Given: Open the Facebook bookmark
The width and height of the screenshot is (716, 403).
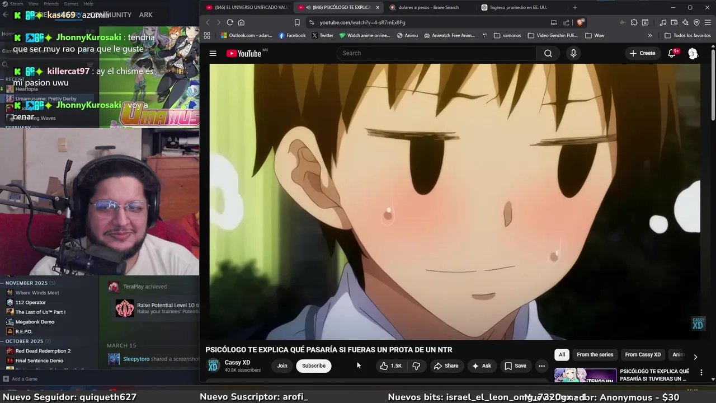Looking at the screenshot, I should pyautogui.click(x=292, y=35).
